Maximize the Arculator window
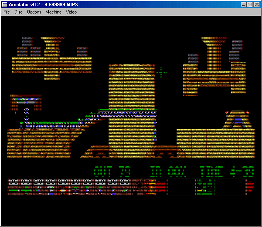Image resolution: width=262 pixels, height=227 pixels. pos(250,5)
